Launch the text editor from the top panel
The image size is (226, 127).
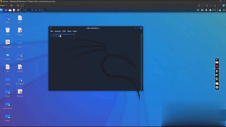pyautogui.click(x=14, y=10)
